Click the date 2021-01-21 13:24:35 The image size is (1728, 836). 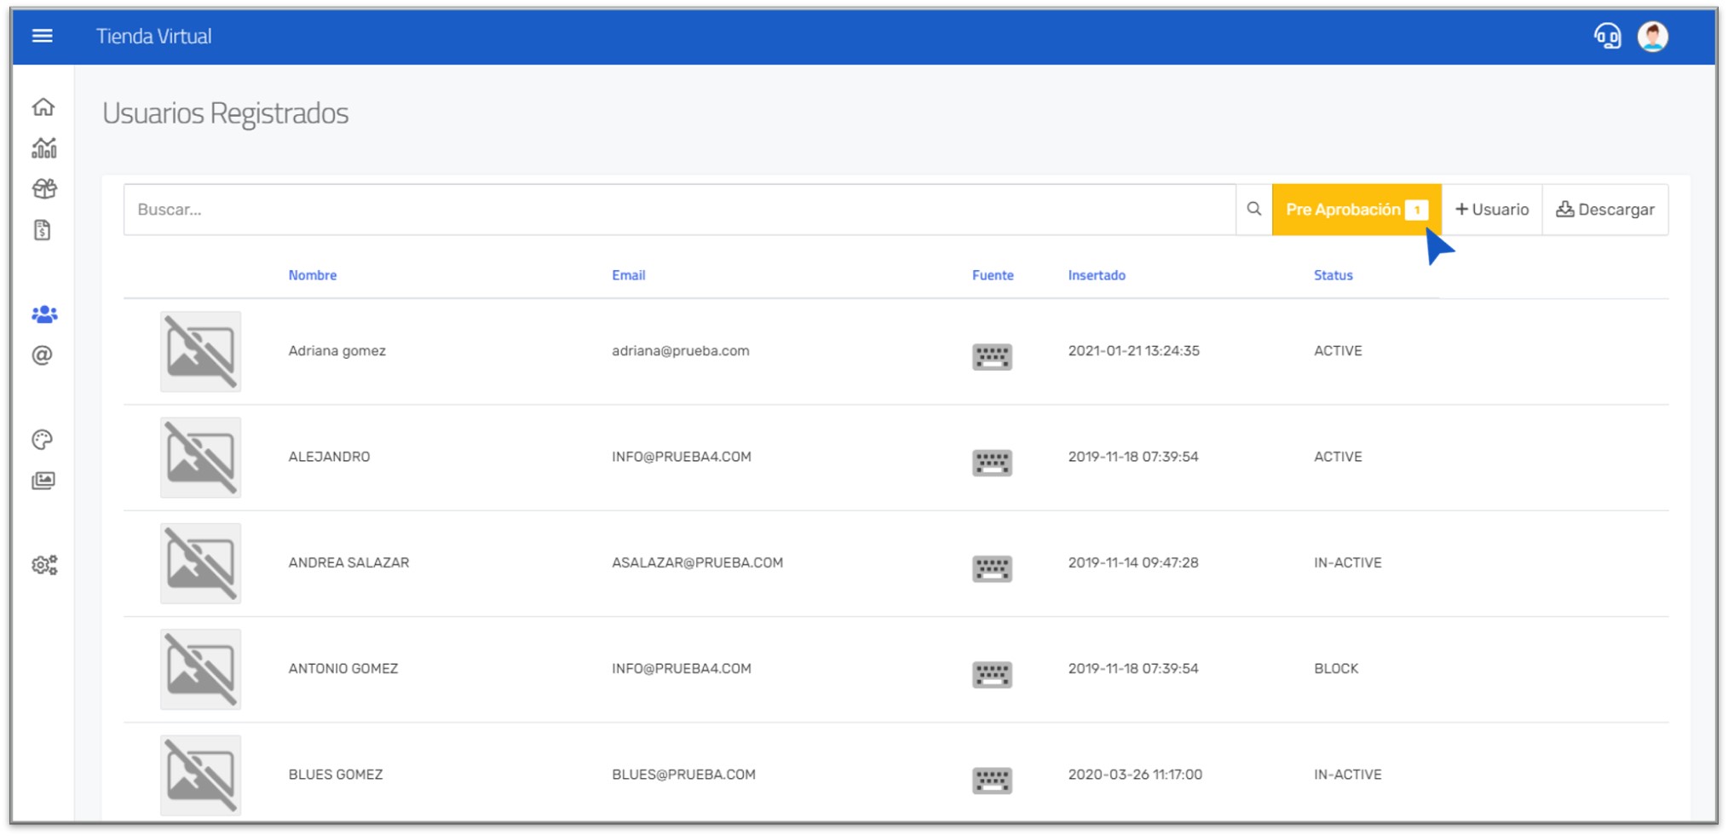[x=1134, y=351]
